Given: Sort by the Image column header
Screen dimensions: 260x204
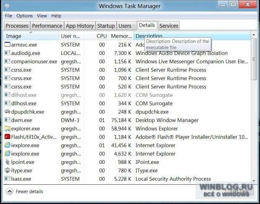Looking at the screenshot, I should point(31,36).
